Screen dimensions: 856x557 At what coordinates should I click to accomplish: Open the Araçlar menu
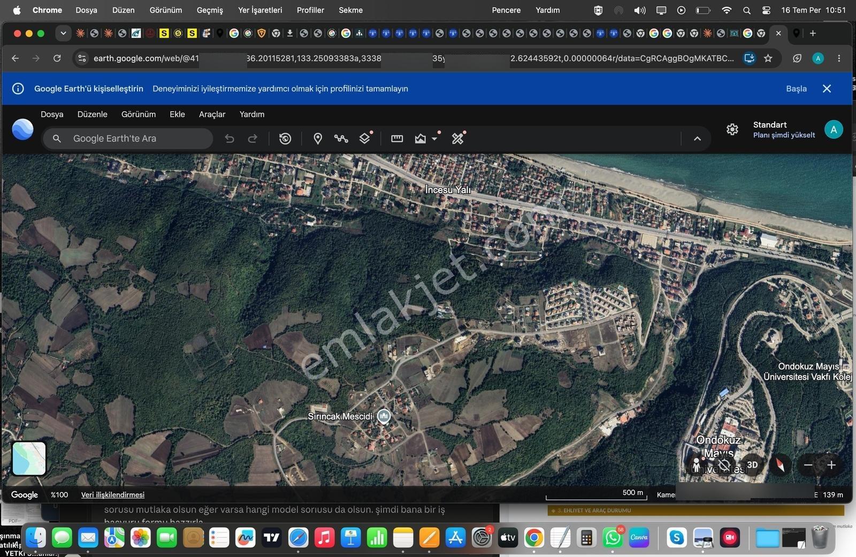(x=212, y=115)
